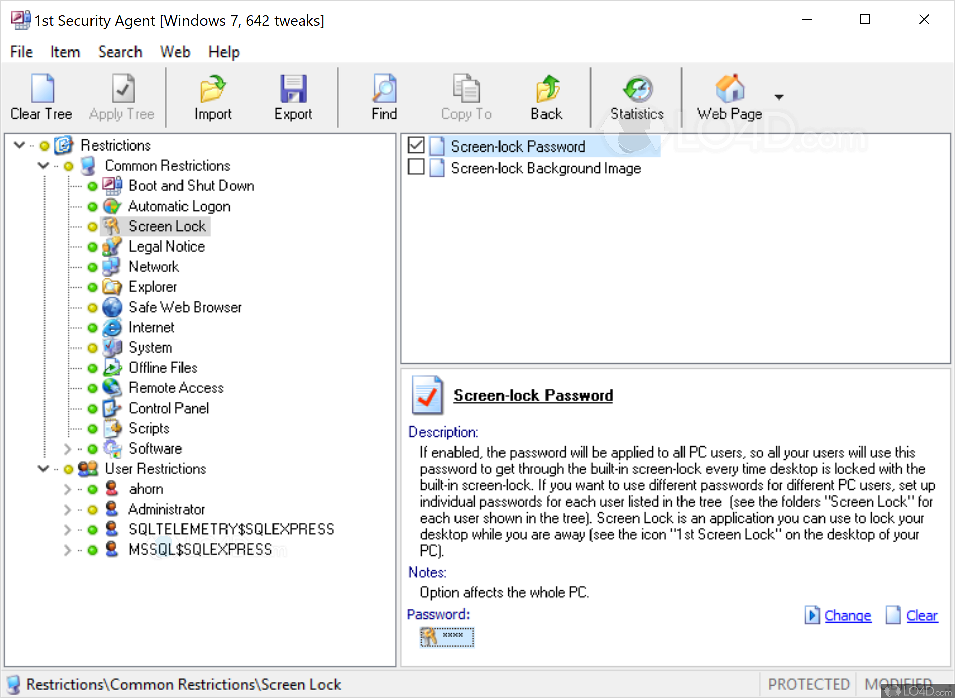Click the Screen Lock keys icon

click(112, 226)
